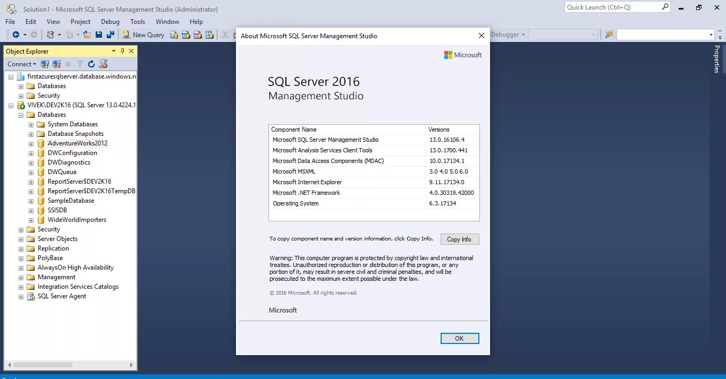The image size is (726, 379).
Task: Click the Analysis Services MDX Query icon
Action: click(x=186, y=35)
